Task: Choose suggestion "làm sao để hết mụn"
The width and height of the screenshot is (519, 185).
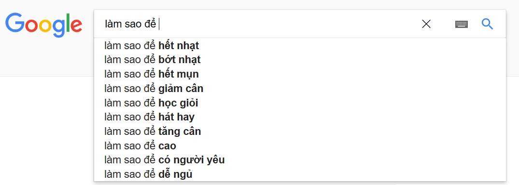Action: coord(300,74)
